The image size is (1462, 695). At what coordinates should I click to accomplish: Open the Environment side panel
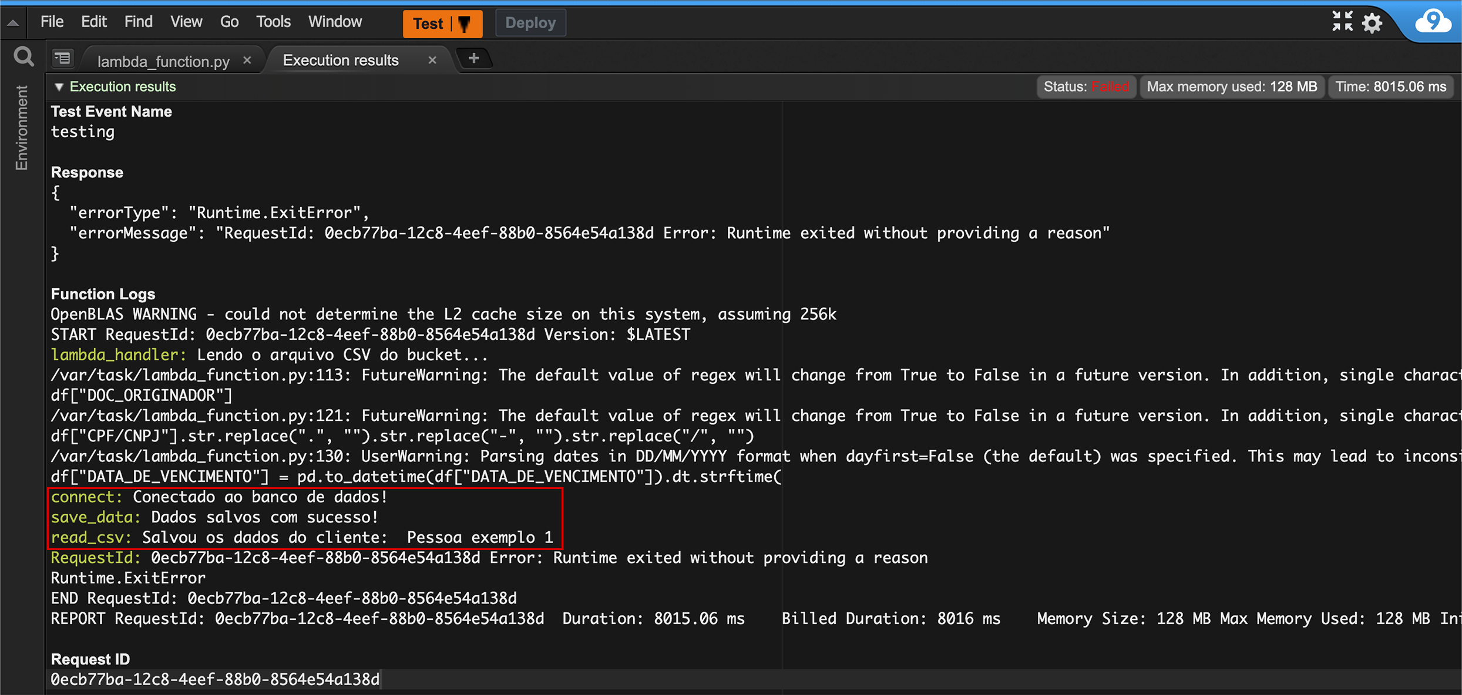tap(22, 127)
